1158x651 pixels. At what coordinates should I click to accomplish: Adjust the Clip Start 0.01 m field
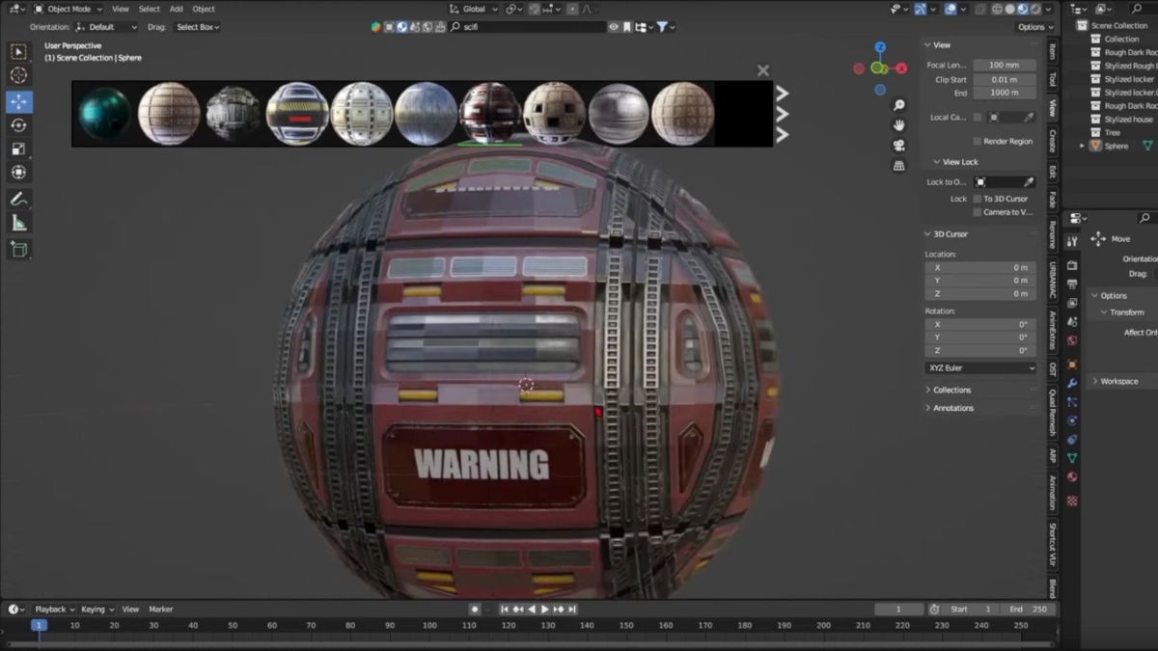click(x=1005, y=79)
